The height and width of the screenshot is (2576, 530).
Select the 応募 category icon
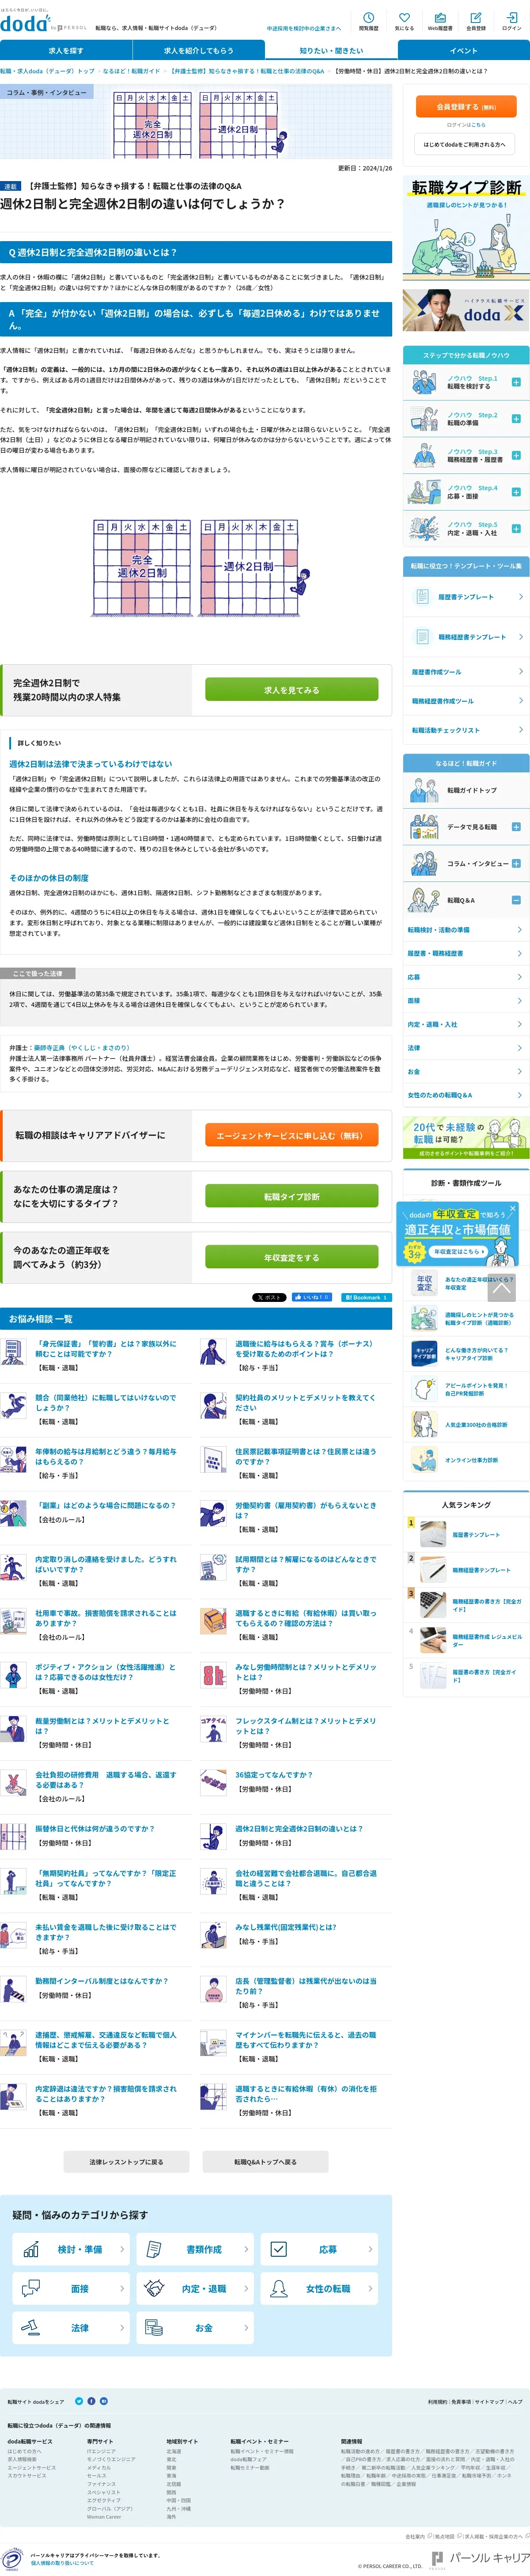pyautogui.click(x=279, y=2249)
